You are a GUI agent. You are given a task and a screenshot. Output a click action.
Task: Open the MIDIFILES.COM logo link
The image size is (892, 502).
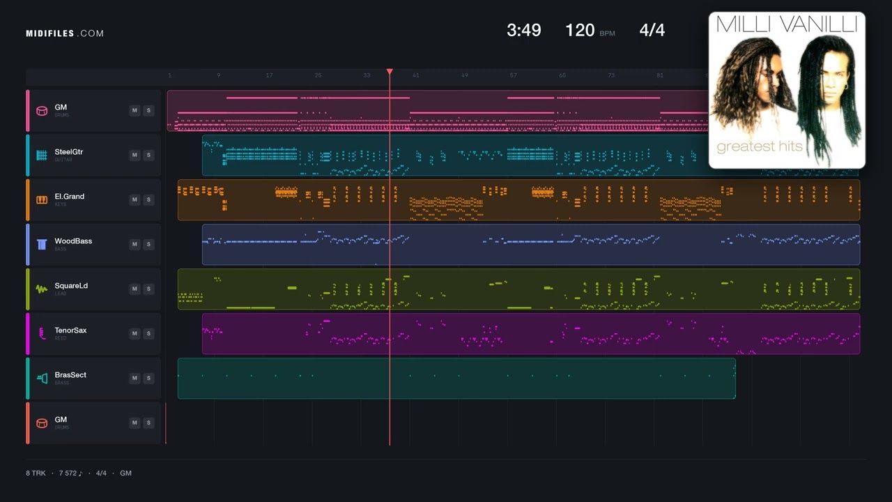[65, 33]
